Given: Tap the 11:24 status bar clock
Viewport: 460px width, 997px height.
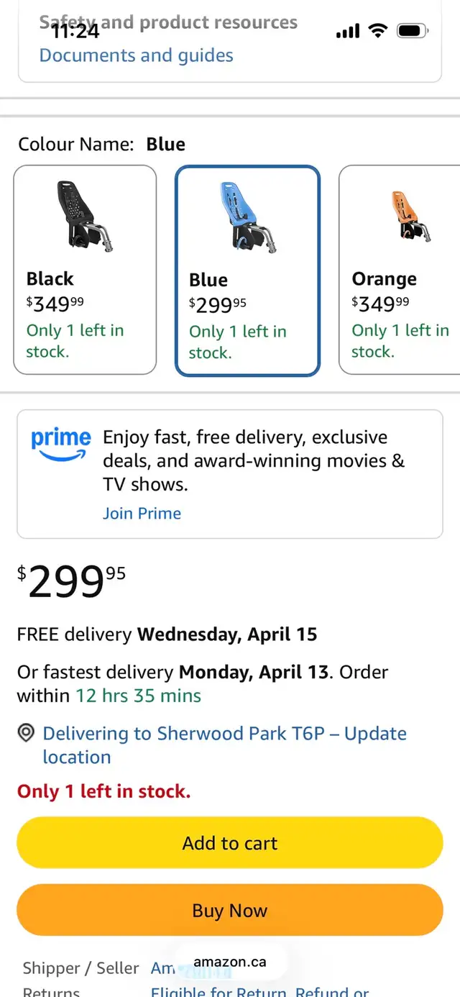Looking at the screenshot, I should (75, 32).
